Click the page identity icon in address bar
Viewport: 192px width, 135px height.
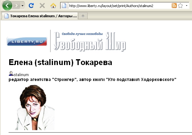(x=64, y=6)
